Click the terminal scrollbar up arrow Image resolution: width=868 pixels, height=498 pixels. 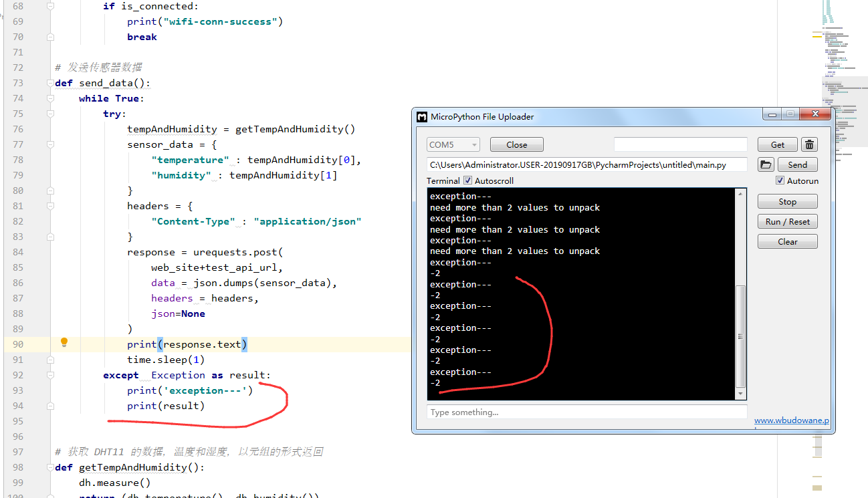point(740,195)
